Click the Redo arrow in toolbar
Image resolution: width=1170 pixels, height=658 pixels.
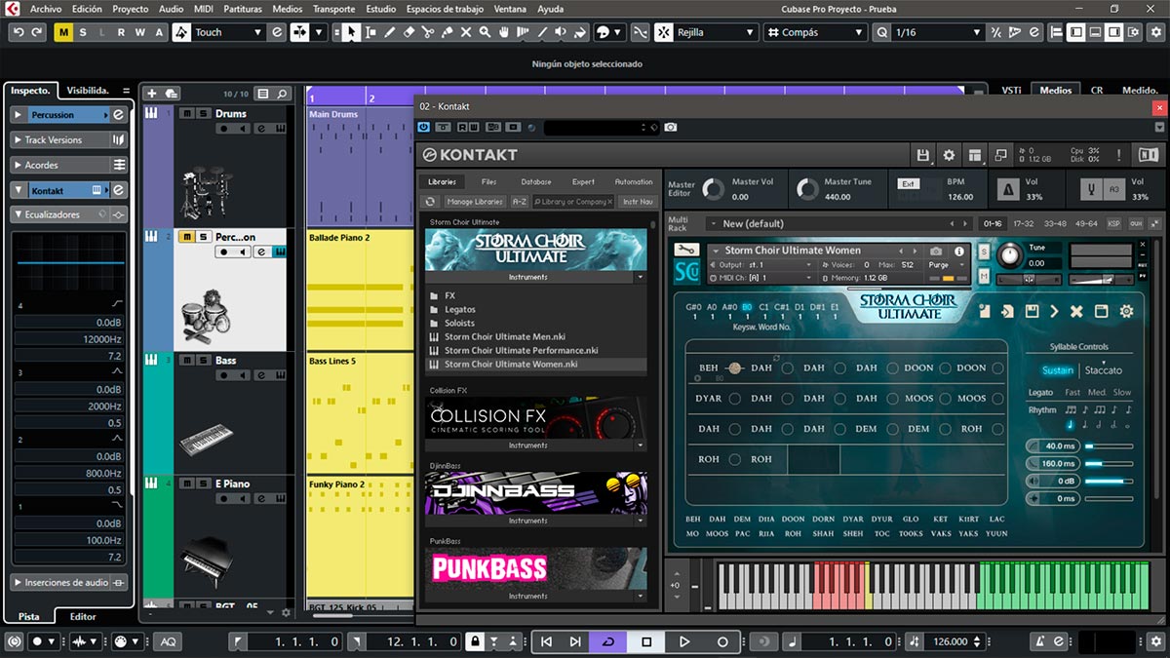[37, 32]
